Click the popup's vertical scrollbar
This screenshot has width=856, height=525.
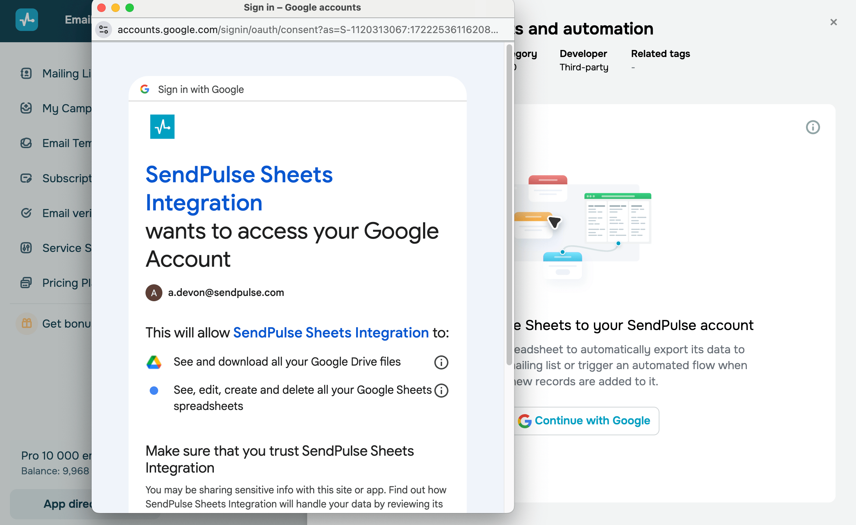509,204
